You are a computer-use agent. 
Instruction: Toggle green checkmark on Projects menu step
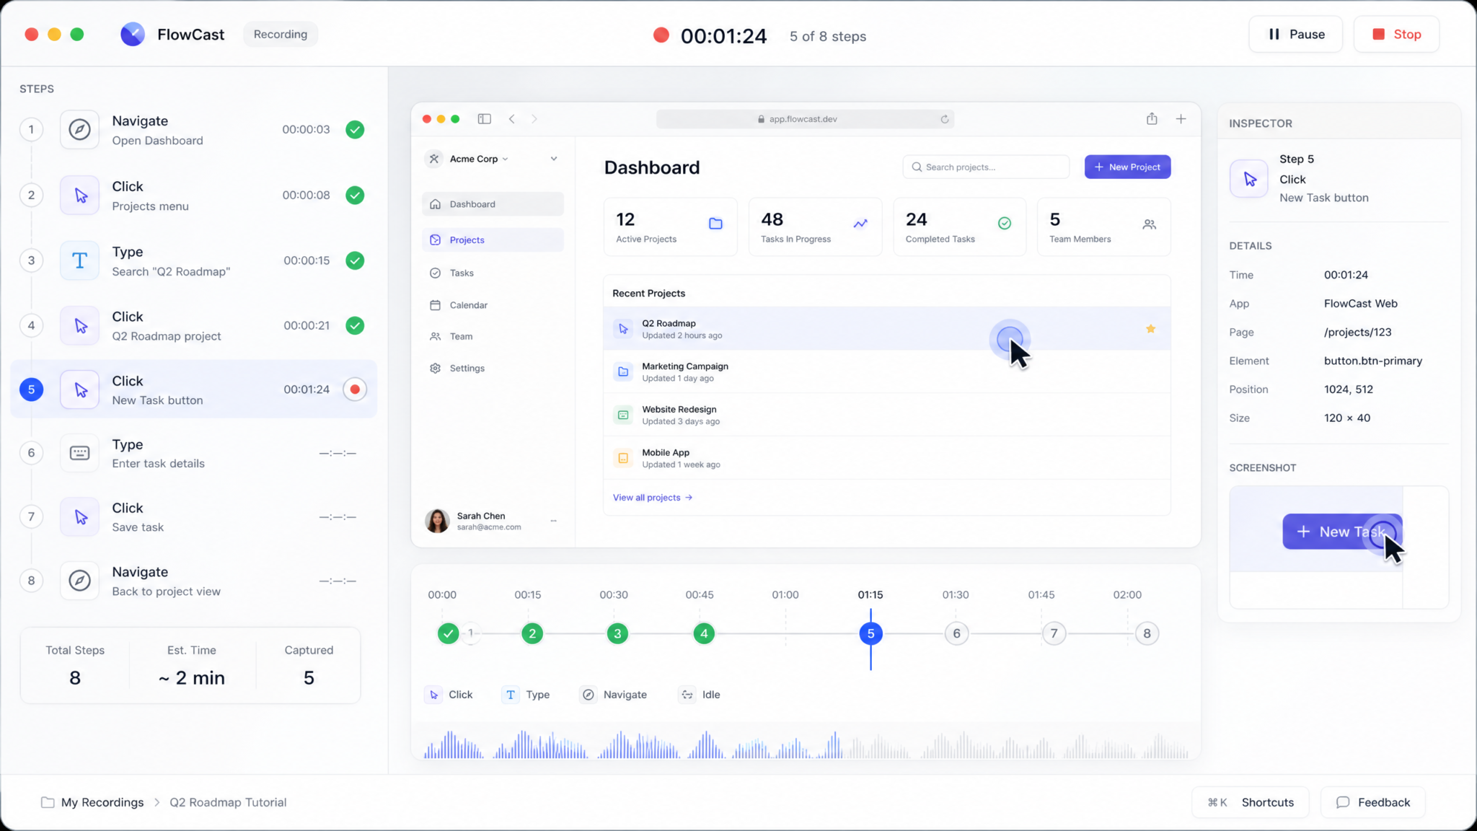point(355,195)
